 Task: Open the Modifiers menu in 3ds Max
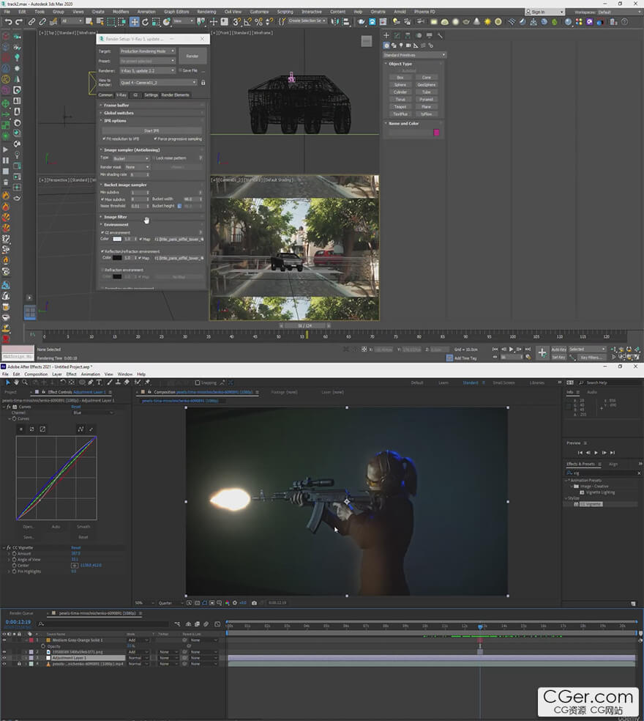[x=121, y=12]
